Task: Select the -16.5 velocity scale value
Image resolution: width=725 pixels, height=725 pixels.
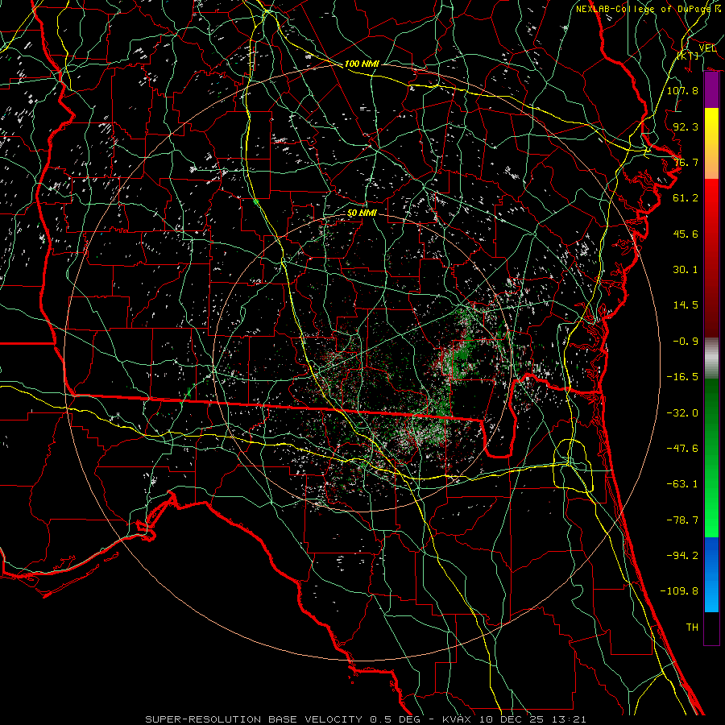Action: point(682,377)
